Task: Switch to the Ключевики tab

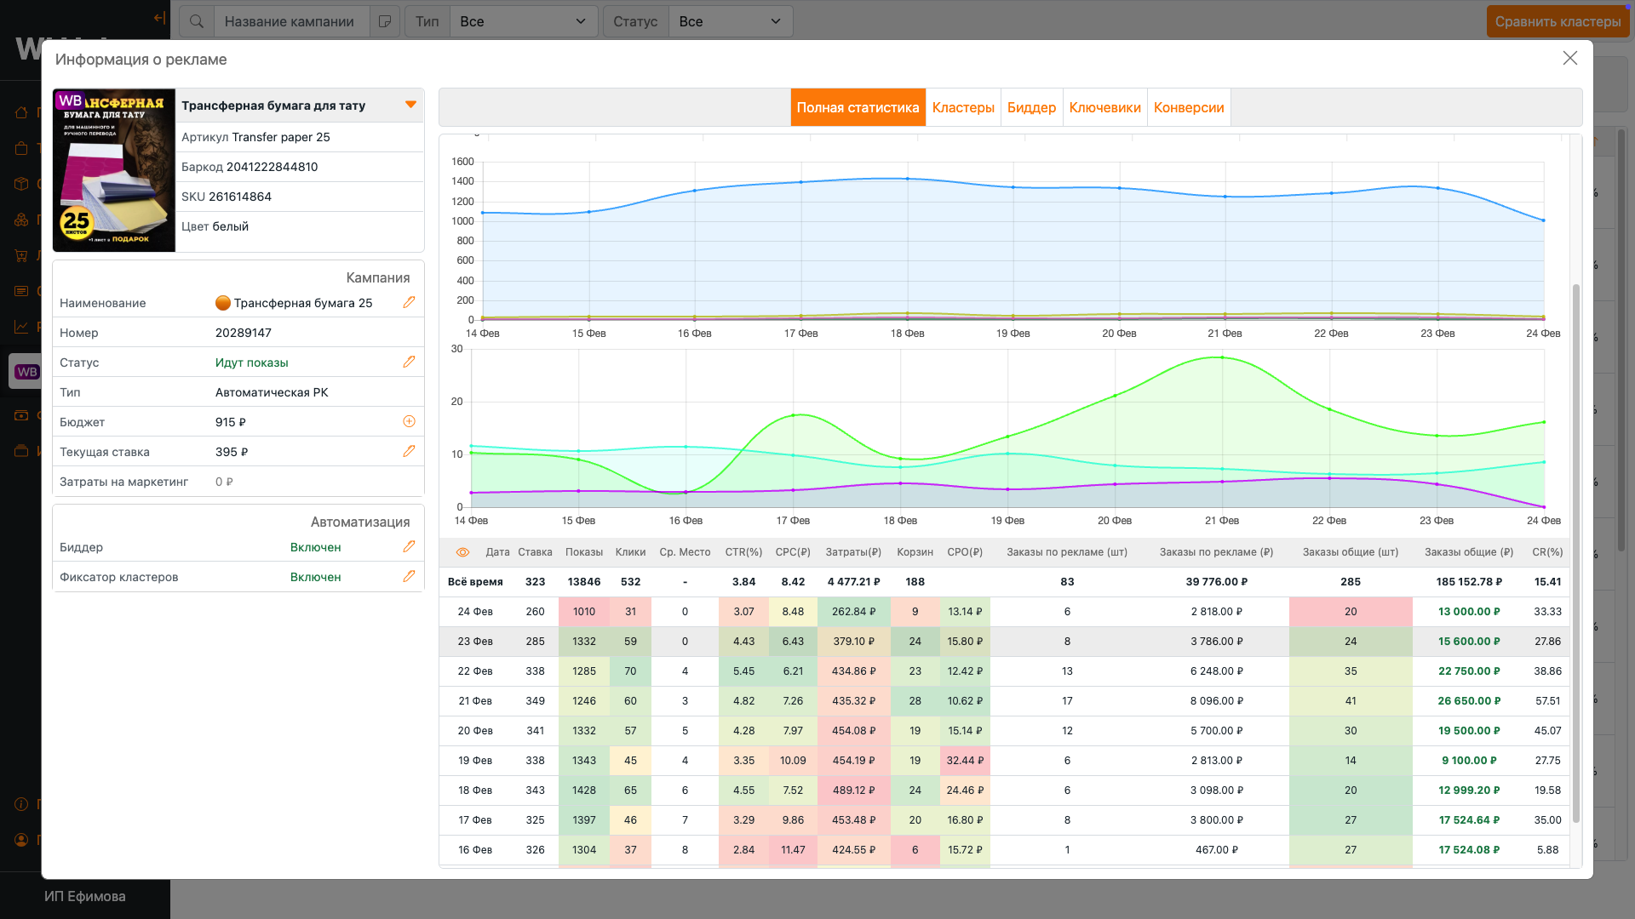Action: (x=1104, y=107)
